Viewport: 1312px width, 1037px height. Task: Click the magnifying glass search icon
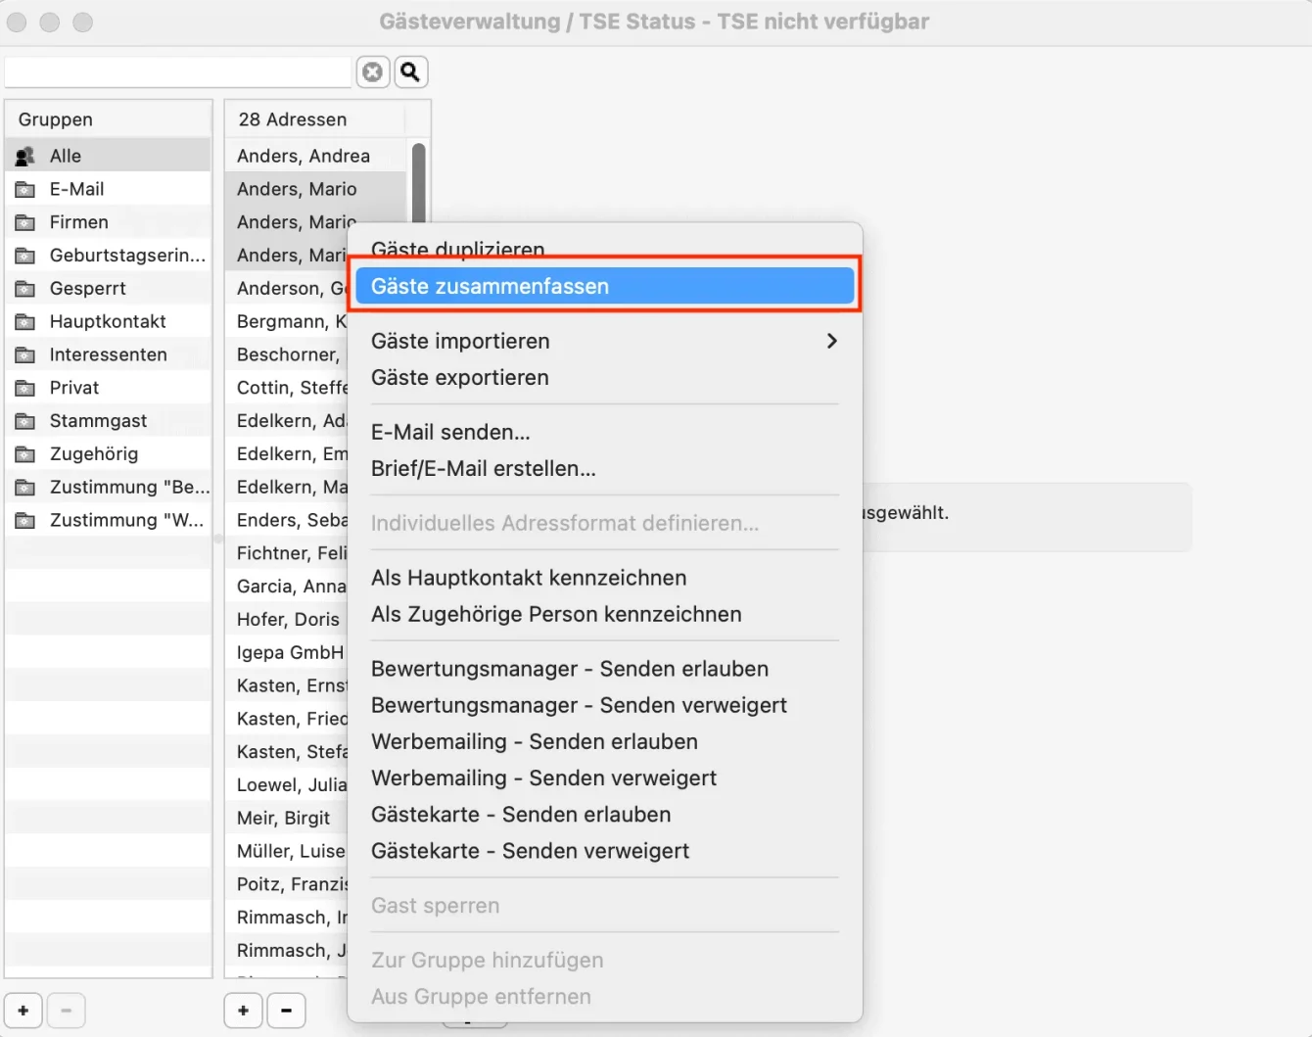coord(411,71)
